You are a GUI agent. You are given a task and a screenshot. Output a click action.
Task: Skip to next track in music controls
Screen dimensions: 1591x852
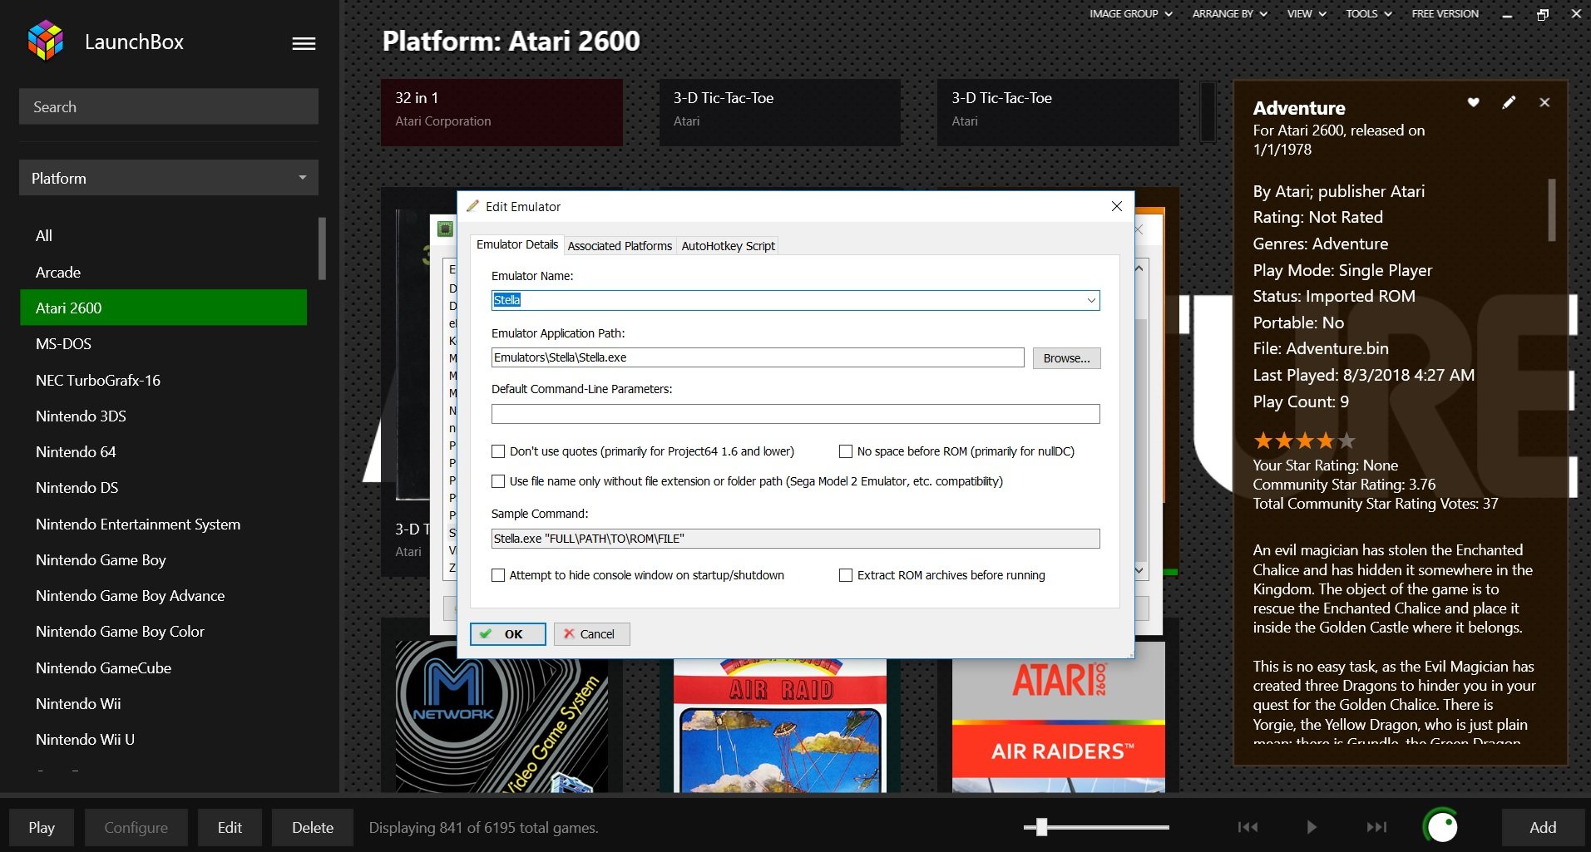(x=1376, y=827)
